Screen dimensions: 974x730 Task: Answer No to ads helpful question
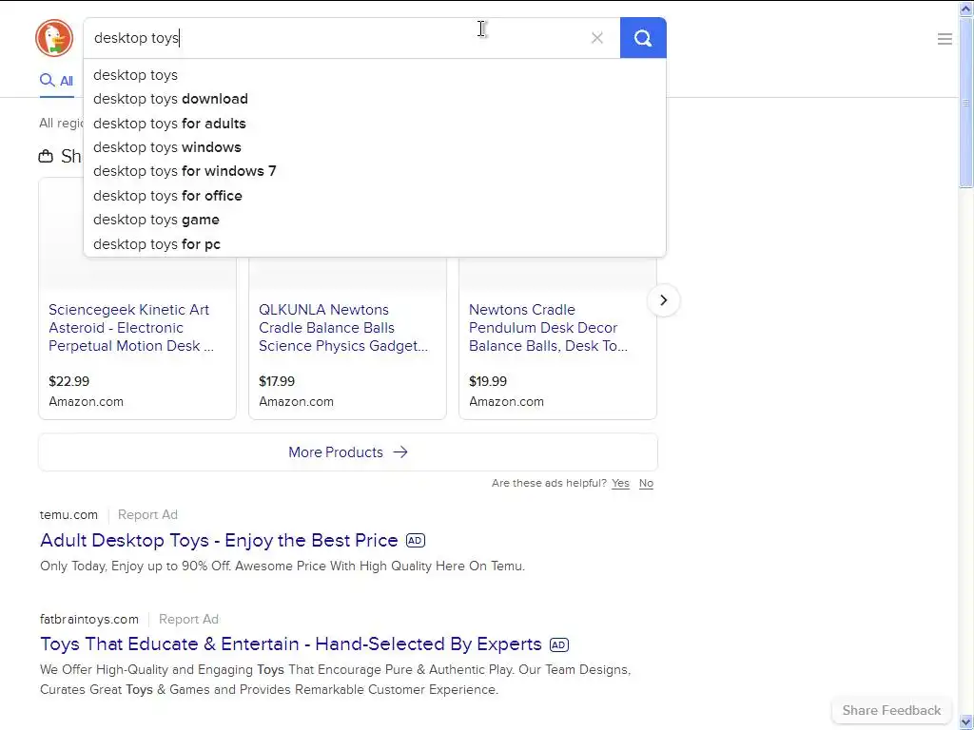pyautogui.click(x=646, y=483)
